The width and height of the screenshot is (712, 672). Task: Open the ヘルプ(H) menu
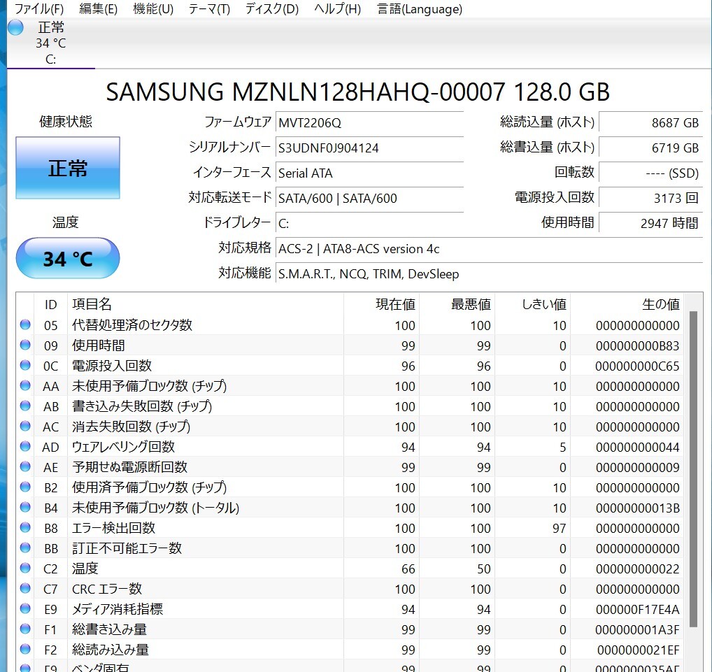point(337,9)
